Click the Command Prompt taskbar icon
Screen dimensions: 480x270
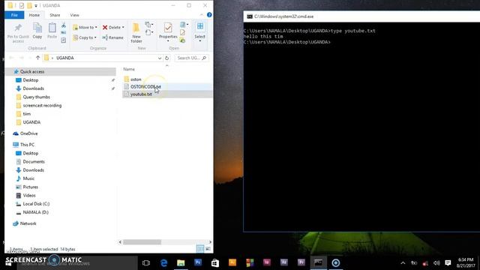(318, 262)
